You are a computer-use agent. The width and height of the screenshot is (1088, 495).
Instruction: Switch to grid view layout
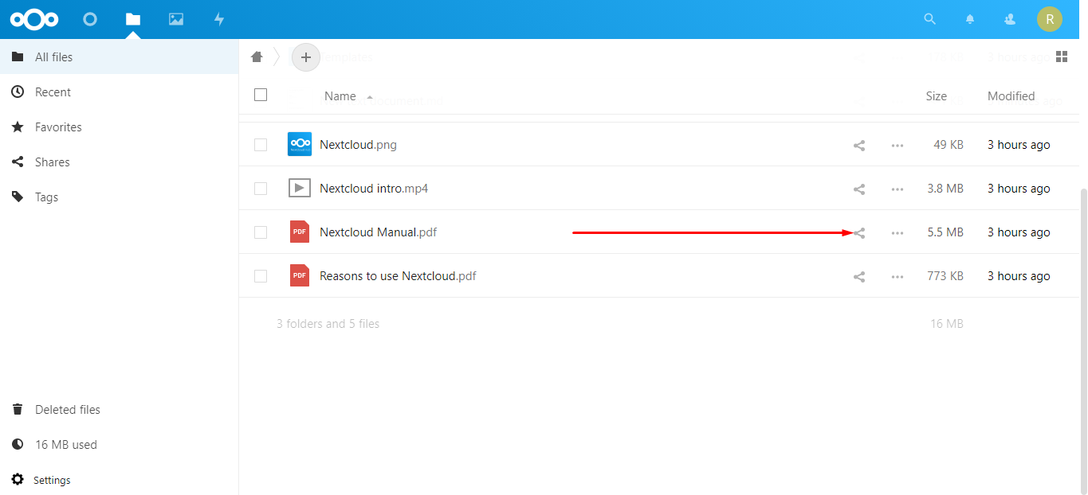[1062, 57]
